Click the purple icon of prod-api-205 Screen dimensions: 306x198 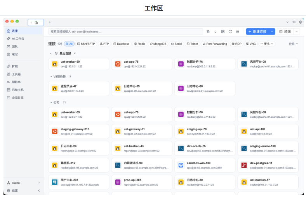coord(118,182)
